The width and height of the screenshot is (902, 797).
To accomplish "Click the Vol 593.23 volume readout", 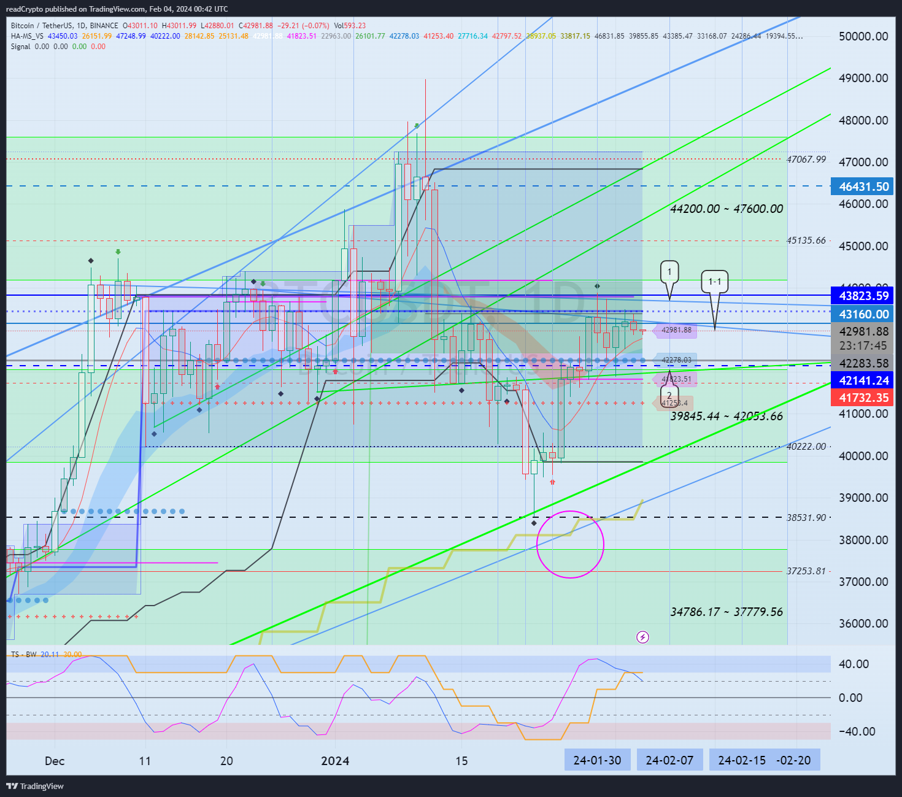I will tap(350, 26).
